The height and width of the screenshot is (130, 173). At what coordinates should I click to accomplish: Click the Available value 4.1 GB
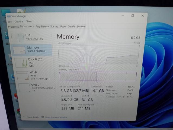(98, 91)
